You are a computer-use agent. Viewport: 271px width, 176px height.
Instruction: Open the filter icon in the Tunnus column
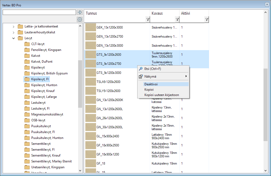point(148,19)
